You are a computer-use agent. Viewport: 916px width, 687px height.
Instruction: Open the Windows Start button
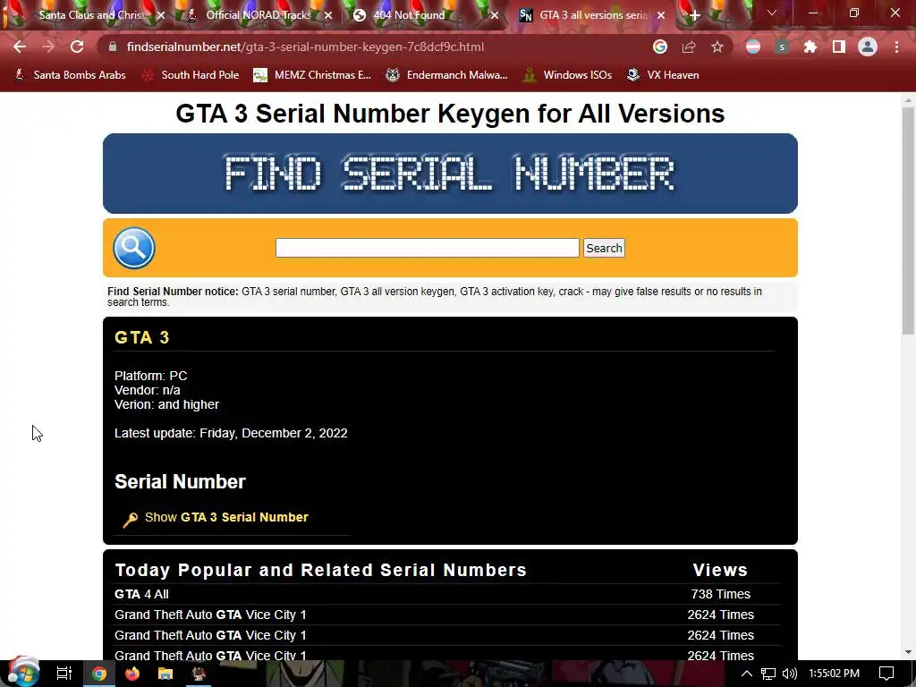pyautogui.click(x=23, y=673)
